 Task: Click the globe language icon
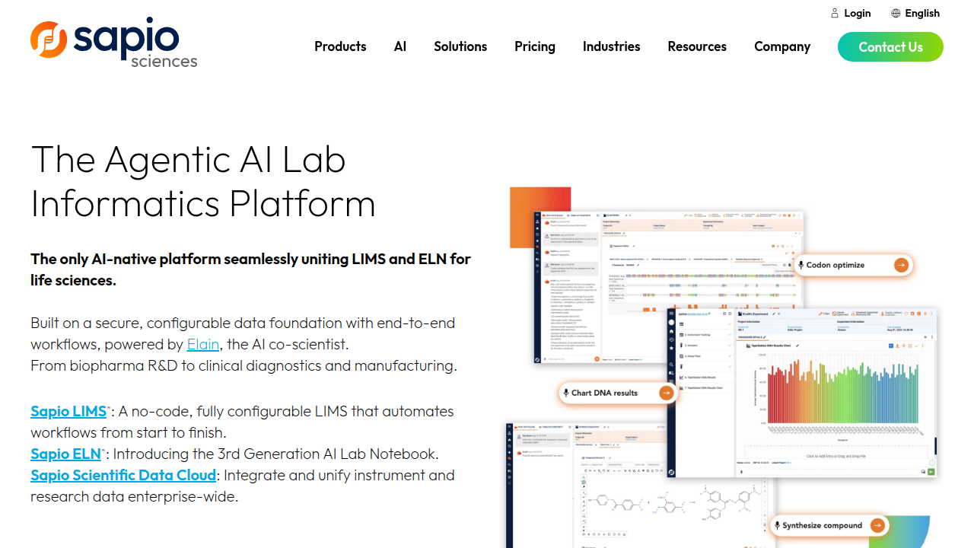tap(896, 13)
